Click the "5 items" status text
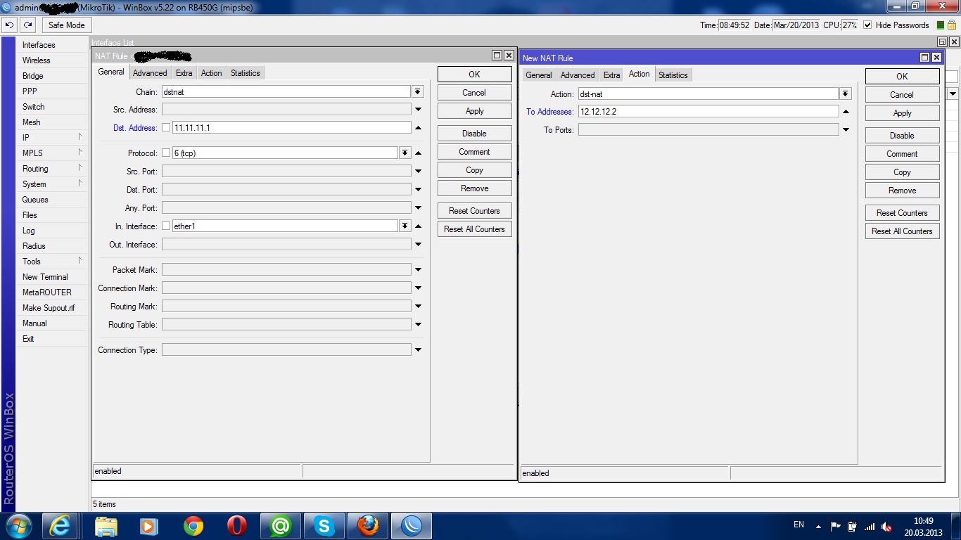 click(x=104, y=504)
